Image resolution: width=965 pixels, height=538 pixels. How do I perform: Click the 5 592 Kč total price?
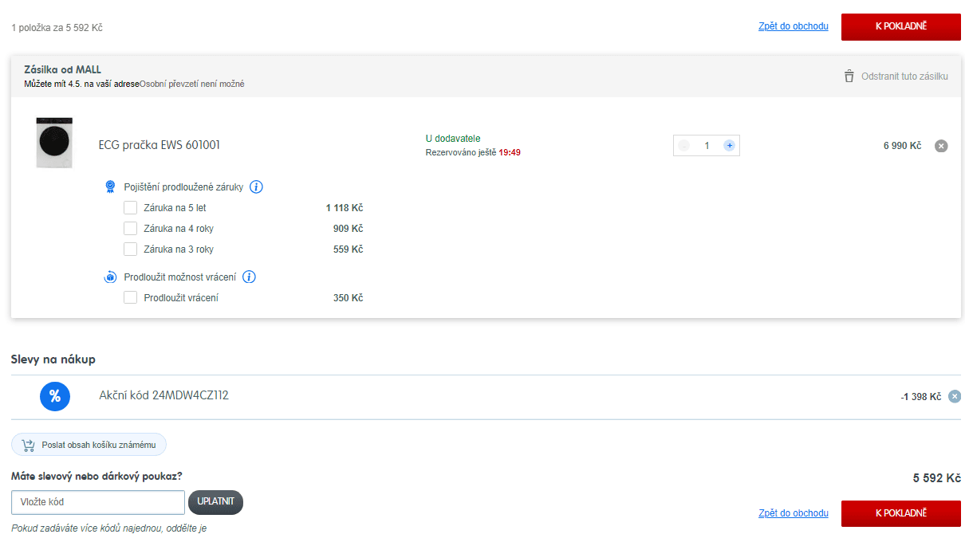click(937, 478)
